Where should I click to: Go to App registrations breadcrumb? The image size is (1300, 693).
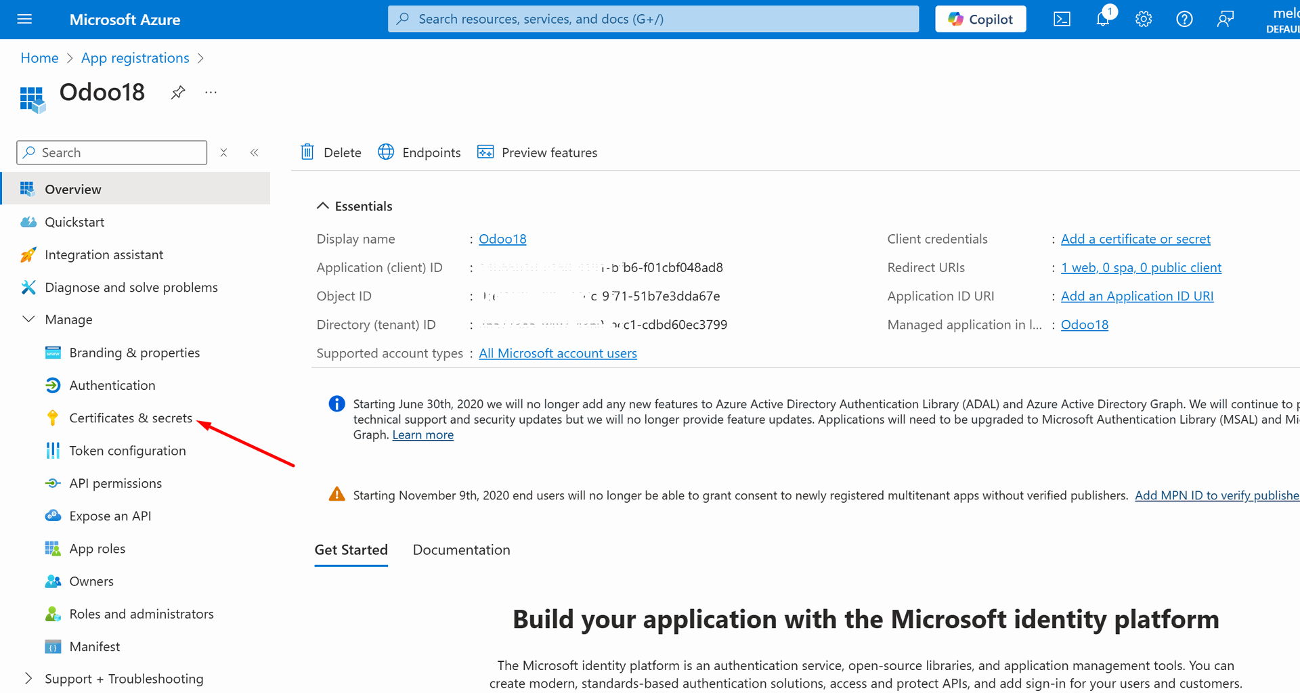(135, 58)
